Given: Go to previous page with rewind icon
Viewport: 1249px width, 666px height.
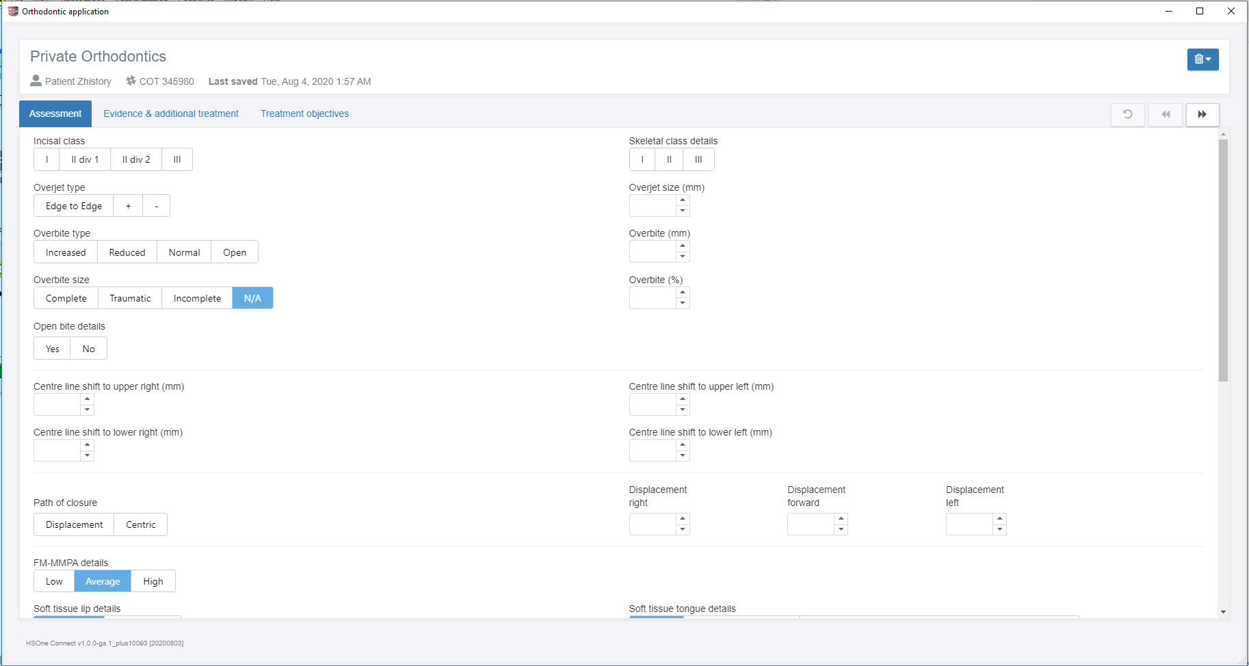Looking at the screenshot, I should pyautogui.click(x=1166, y=114).
